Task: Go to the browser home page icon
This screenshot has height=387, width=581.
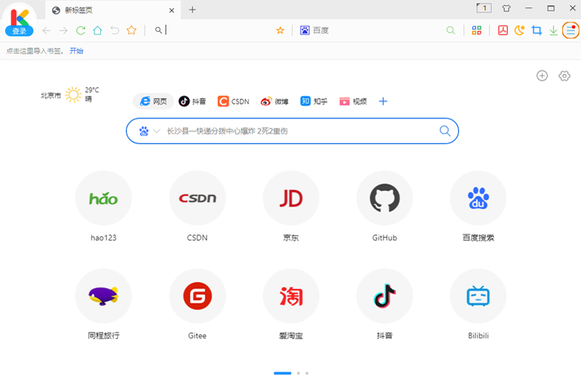Action: (x=97, y=30)
